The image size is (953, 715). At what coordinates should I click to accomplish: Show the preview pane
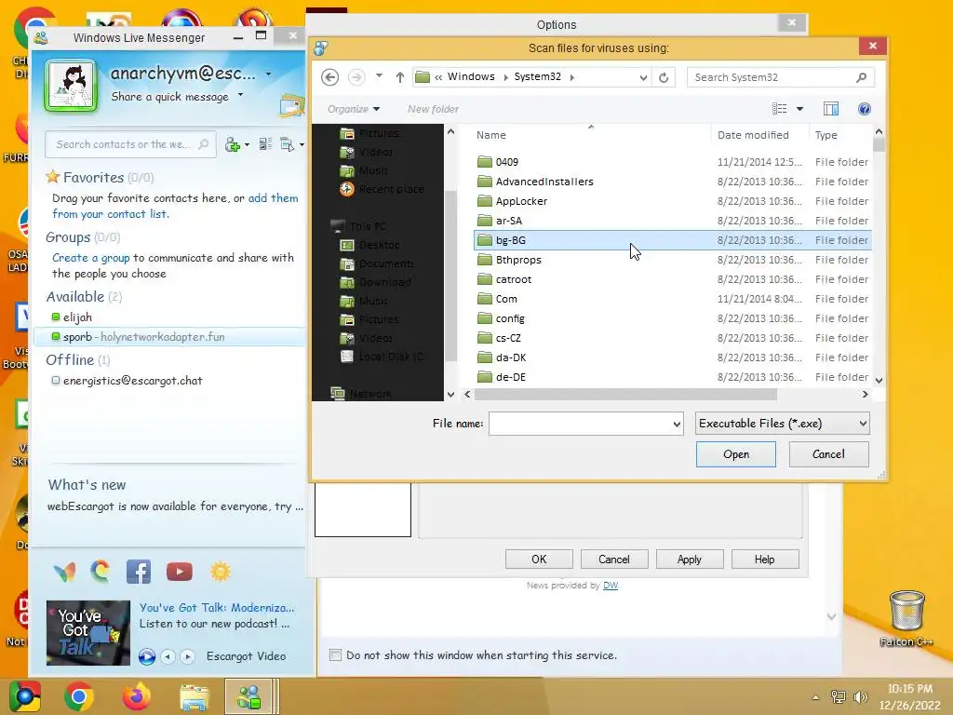pos(830,109)
